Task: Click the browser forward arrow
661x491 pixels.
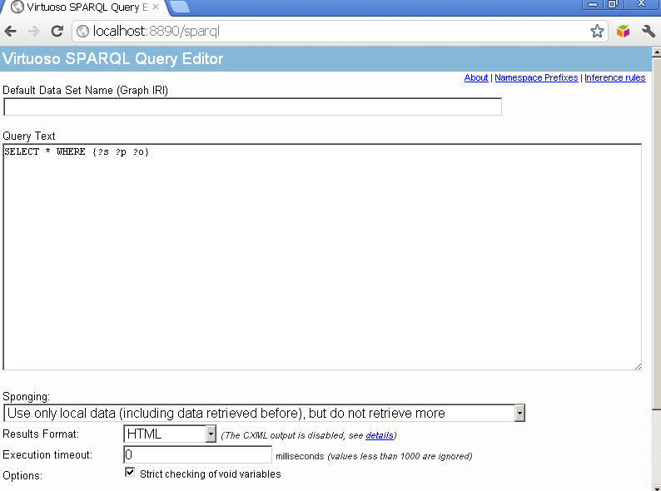Action: (x=33, y=32)
